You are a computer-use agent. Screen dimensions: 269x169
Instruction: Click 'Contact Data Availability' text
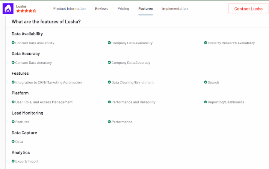click(35, 43)
